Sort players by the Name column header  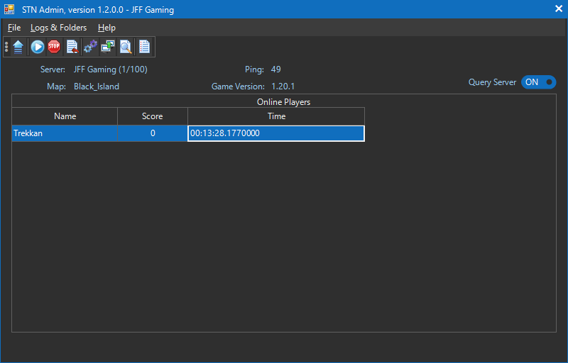[x=65, y=116]
